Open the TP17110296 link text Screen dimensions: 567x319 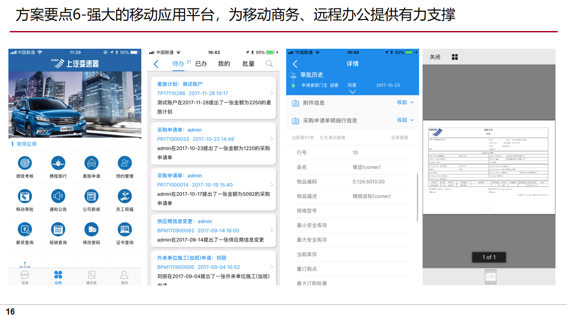click(171, 93)
